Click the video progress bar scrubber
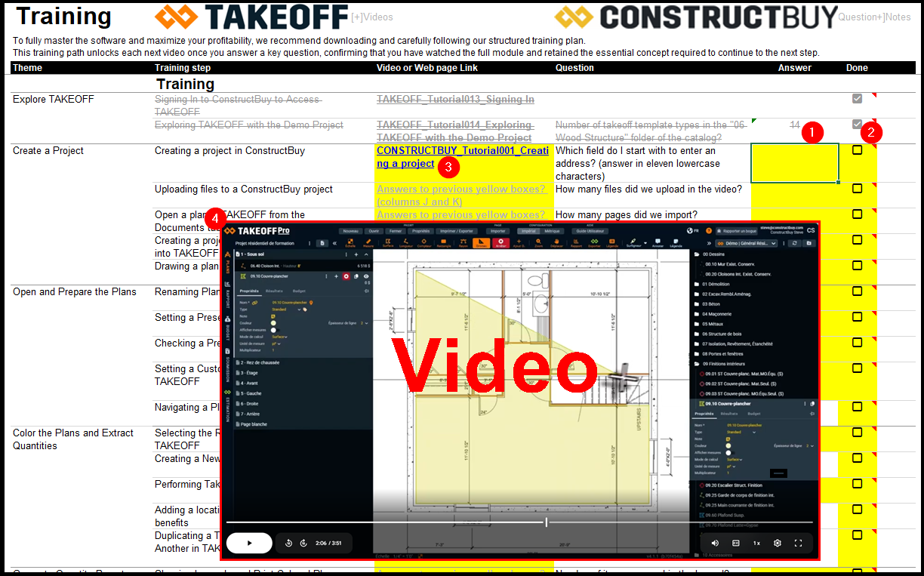Viewport: 924px width, 576px height. click(x=546, y=522)
